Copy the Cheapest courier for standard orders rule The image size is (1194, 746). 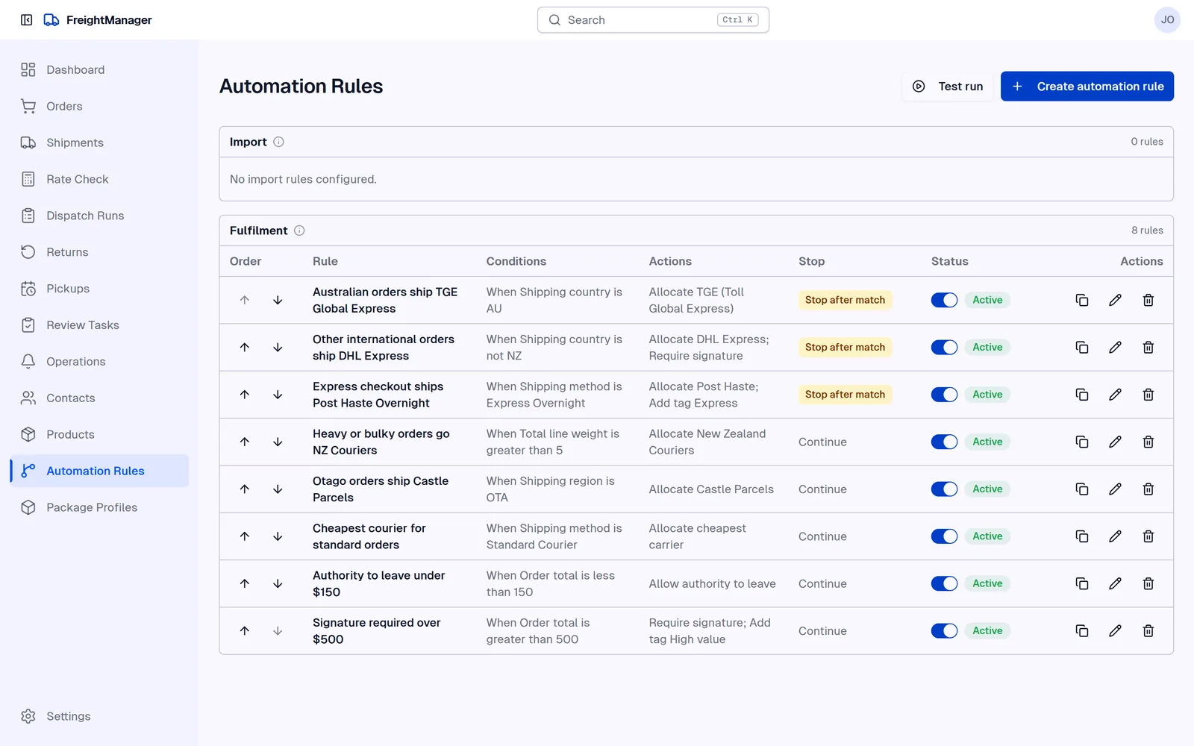(x=1082, y=536)
